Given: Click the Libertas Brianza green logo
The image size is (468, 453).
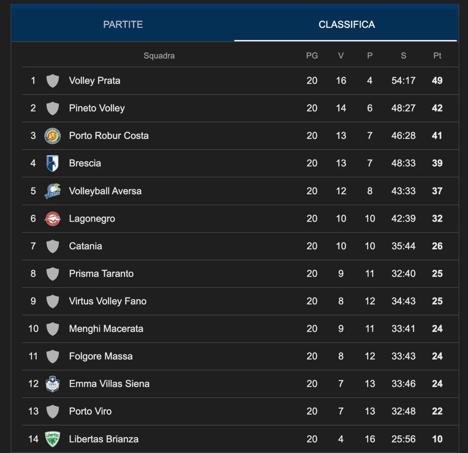Looking at the screenshot, I should (x=53, y=439).
